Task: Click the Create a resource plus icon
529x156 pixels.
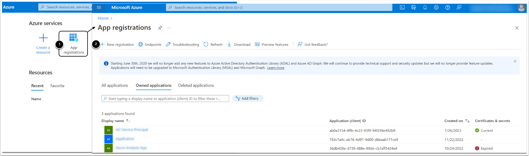Action: coord(43,38)
